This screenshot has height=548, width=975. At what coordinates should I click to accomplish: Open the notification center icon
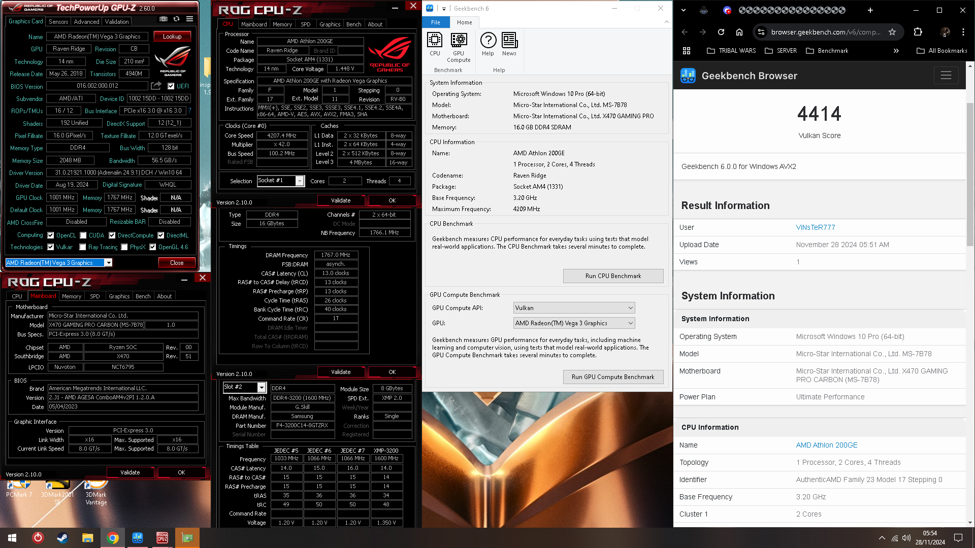958,538
